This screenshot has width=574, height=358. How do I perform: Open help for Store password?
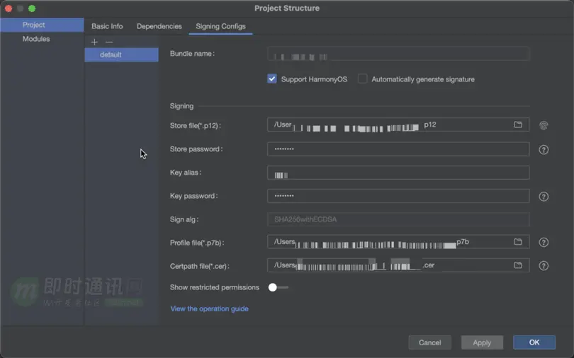[x=544, y=149]
